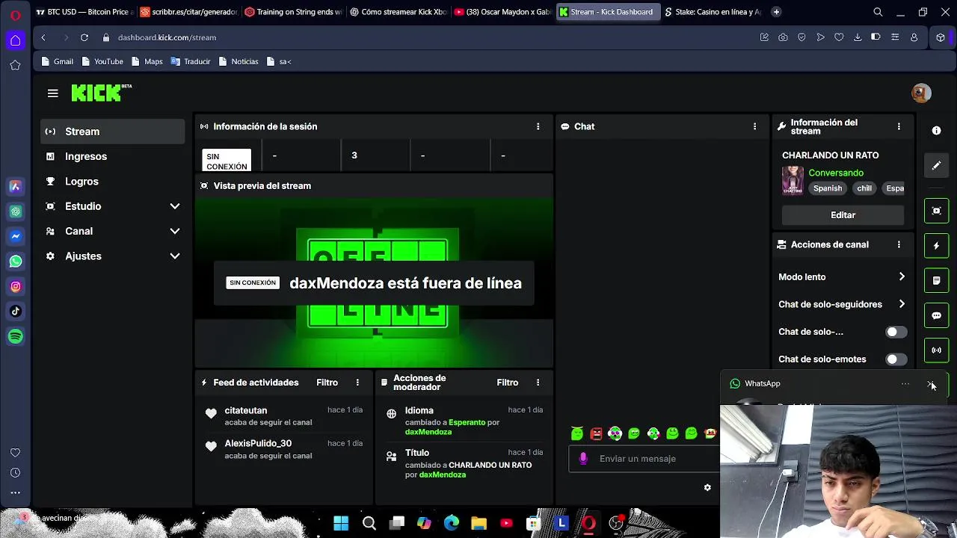This screenshot has height=538, width=957.
Task: Open the Acciones de moderador Filtro
Action: (507, 383)
